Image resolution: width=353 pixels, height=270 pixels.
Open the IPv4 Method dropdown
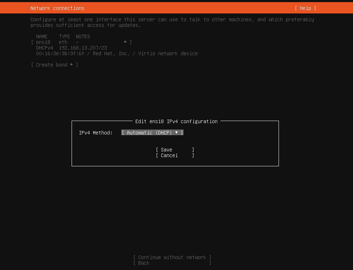[x=152, y=133]
